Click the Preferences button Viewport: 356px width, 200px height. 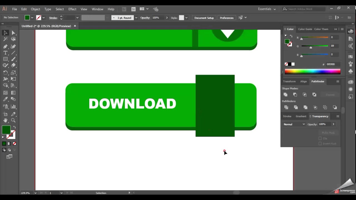pos(227,18)
